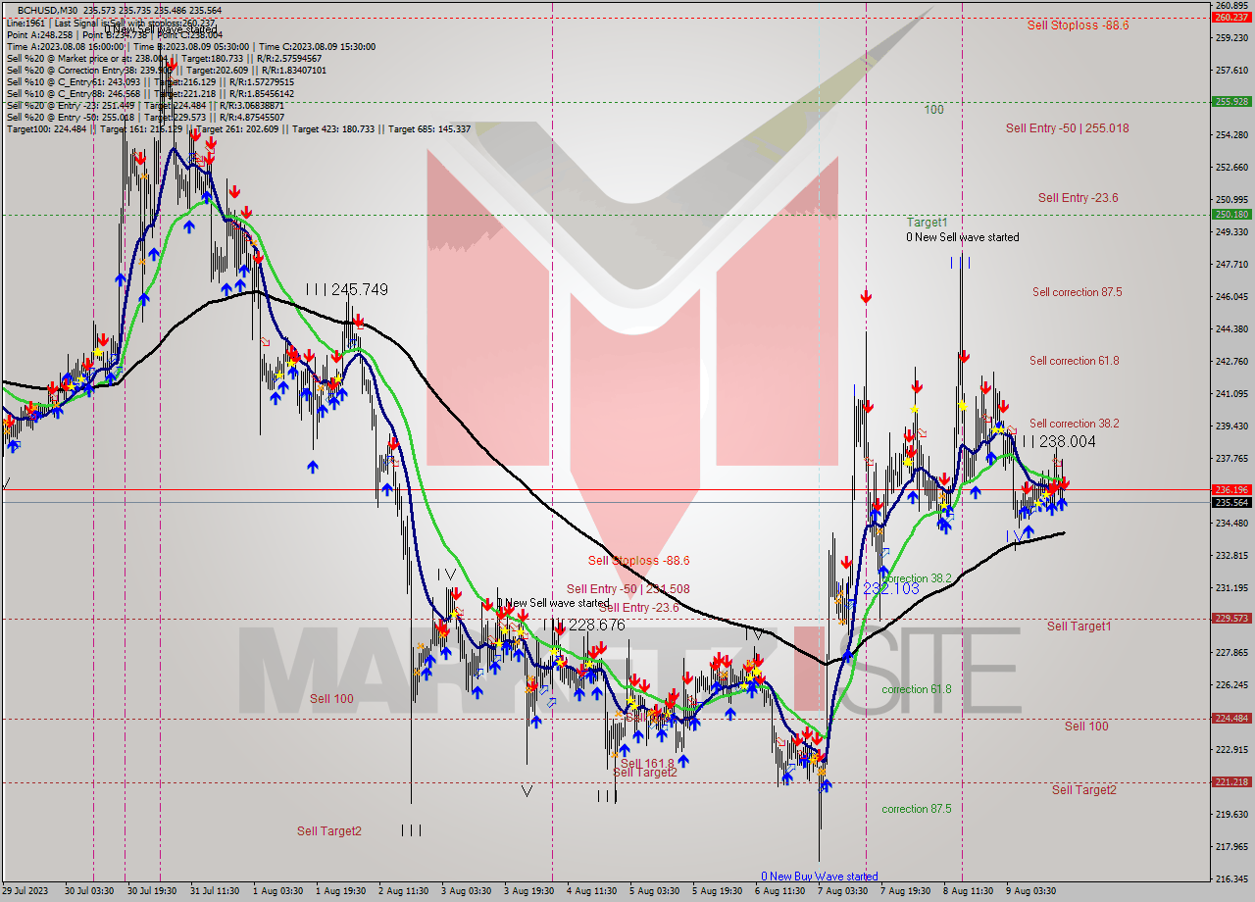Click the current price tag 235.564
1255x902 pixels.
pos(1230,502)
